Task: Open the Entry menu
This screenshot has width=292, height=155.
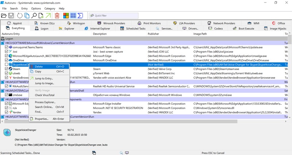Action: [24, 8]
